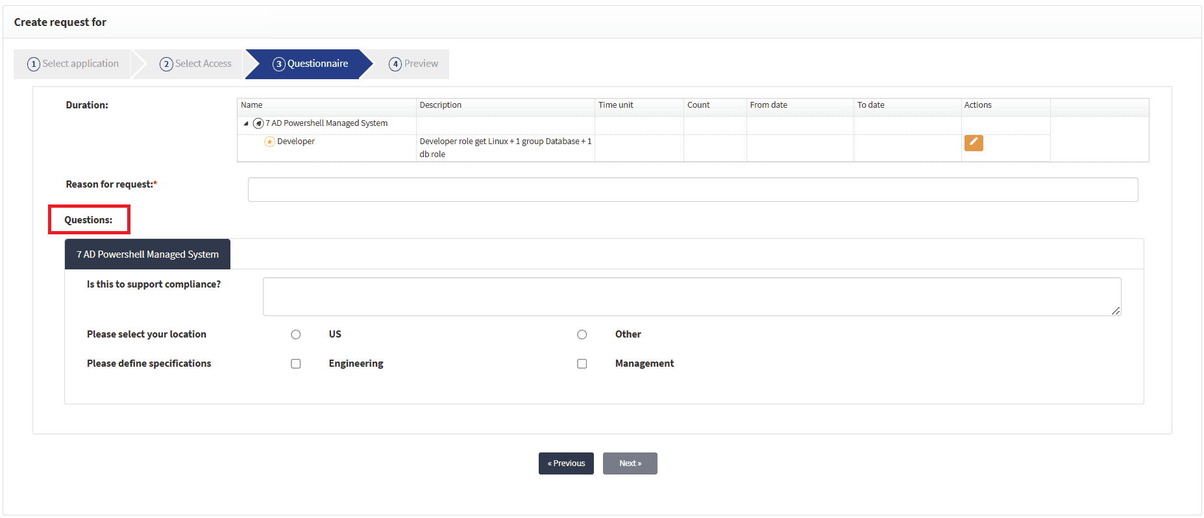The width and height of the screenshot is (1204, 518).
Task: Click the Developer role name in table
Action: point(296,142)
